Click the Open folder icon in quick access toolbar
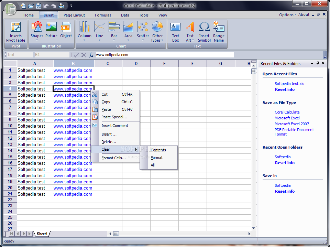 31,6
